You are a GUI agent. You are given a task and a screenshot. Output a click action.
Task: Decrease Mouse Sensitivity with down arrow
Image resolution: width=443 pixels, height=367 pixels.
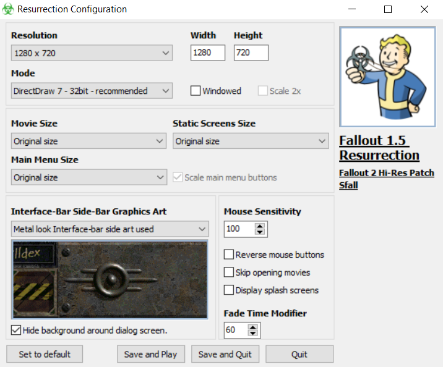260,232
